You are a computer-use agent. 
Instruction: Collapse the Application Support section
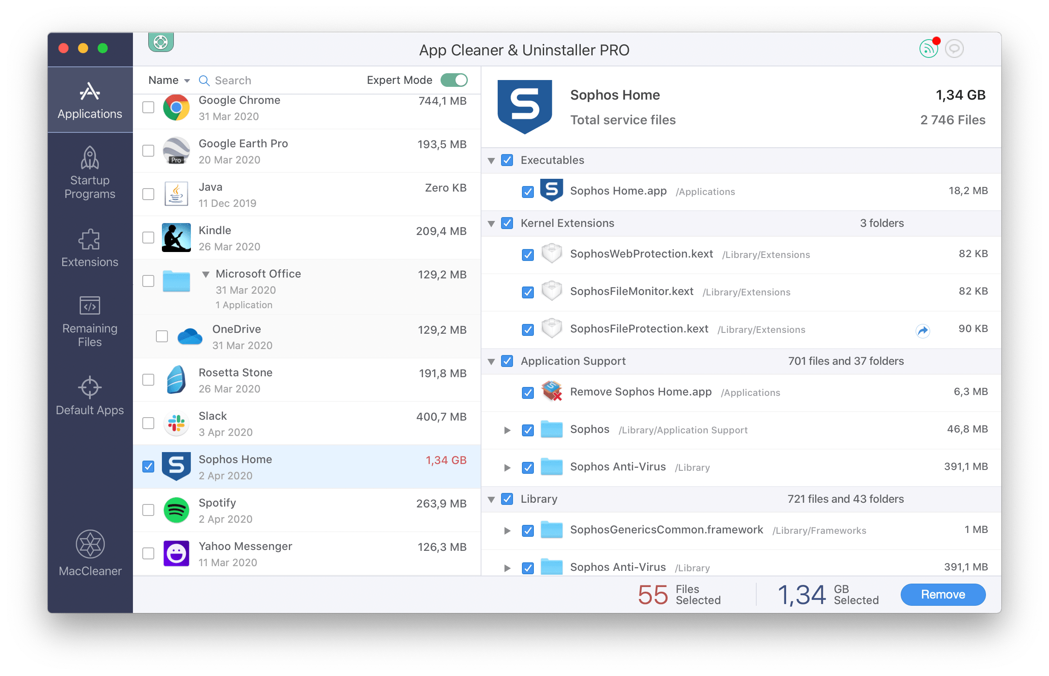[494, 361]
